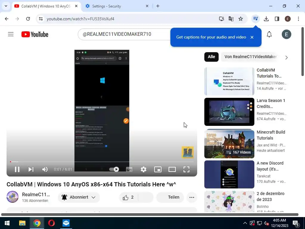View site information icon in address bar
The image size is (305, 229).
click(41, 19)
